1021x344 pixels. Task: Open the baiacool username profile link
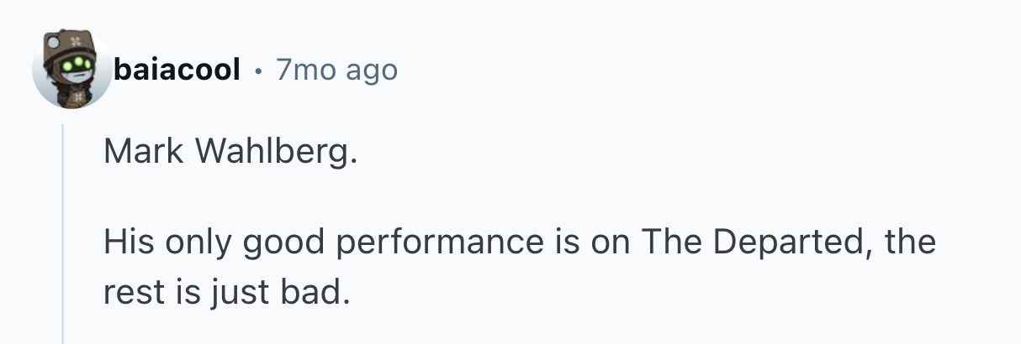tap(177, 70)
